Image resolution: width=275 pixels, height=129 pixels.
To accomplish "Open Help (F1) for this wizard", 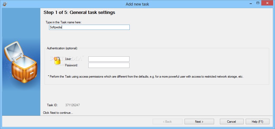I will (x=257, y=121).
